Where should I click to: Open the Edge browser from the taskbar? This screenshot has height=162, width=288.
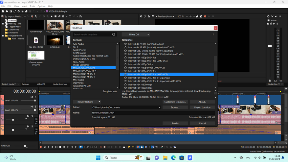point(173,158)
